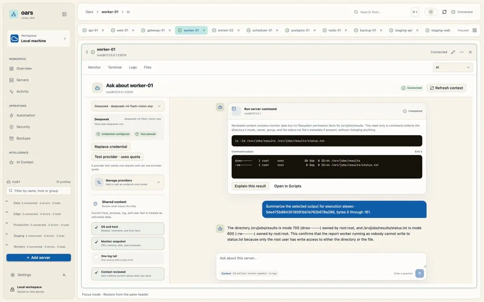Open the Servers page

tap(22, 80)
